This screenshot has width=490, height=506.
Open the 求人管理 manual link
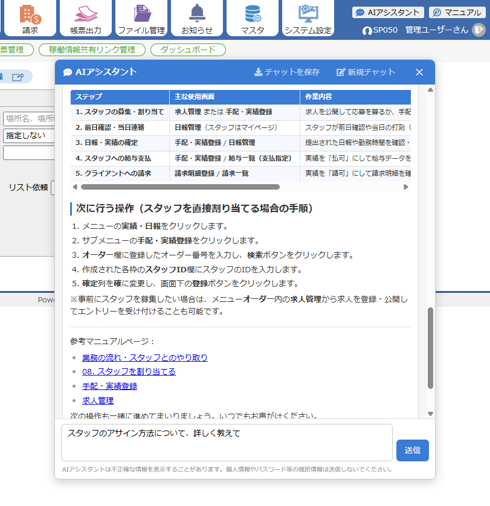click(x=98, y=401)
